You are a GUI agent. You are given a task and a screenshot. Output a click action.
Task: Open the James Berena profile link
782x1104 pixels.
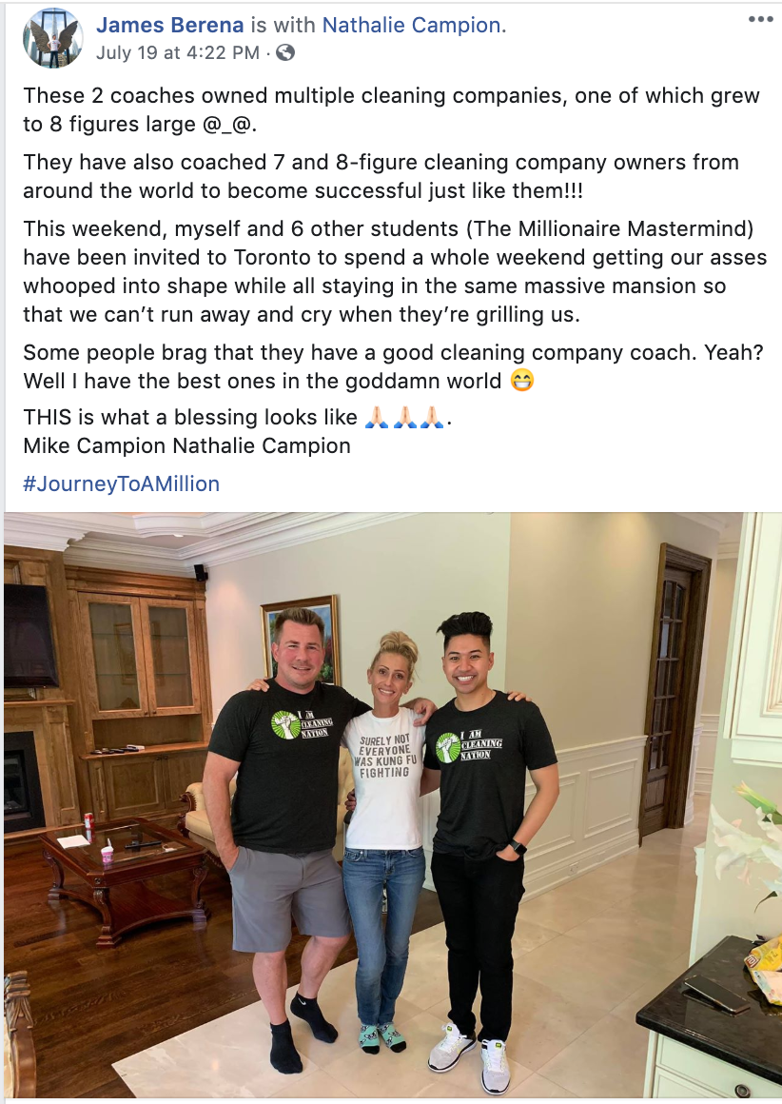169,26
